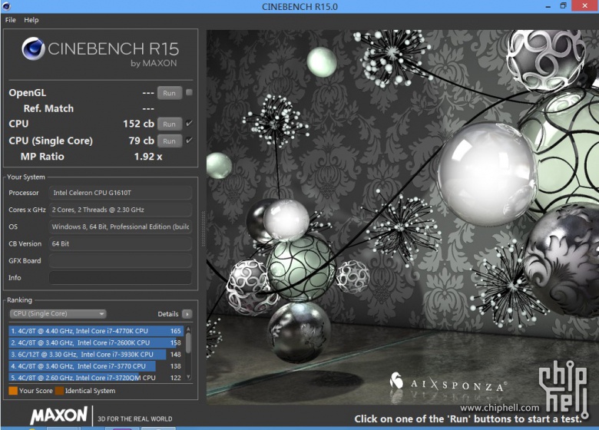Click the CPU score 152 cb
599x430 pixels.
click(138, 124)
